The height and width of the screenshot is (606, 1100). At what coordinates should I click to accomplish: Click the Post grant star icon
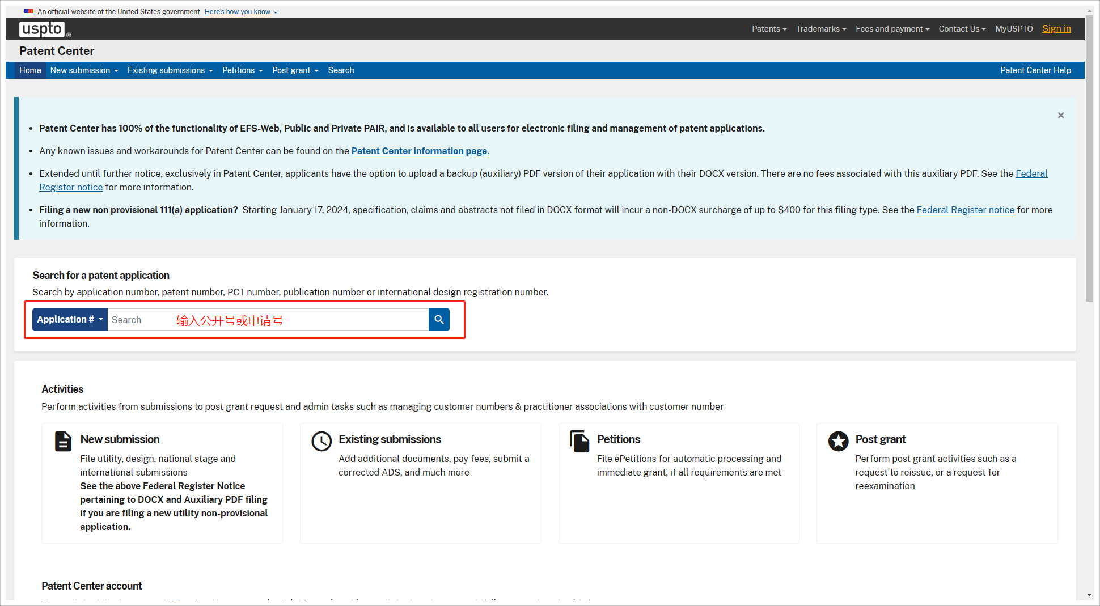(x=838, y=441)
